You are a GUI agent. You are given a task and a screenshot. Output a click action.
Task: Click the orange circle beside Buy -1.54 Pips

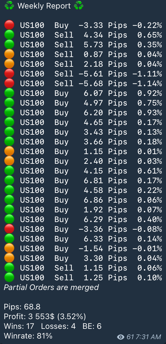(x=9, y=248)
